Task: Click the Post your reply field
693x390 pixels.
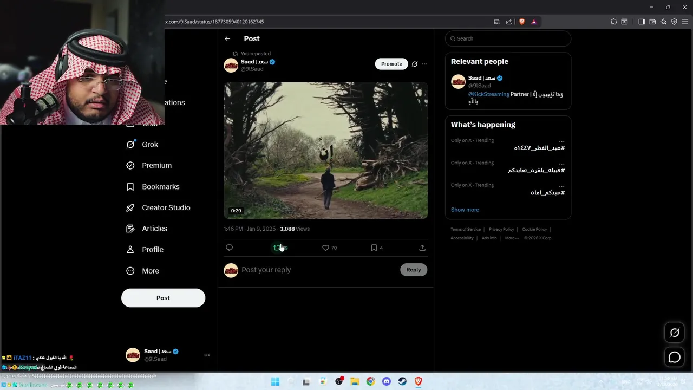Action: 318,270
